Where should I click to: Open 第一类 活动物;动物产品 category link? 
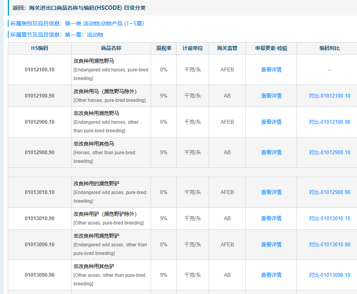(x=104, y=23)
